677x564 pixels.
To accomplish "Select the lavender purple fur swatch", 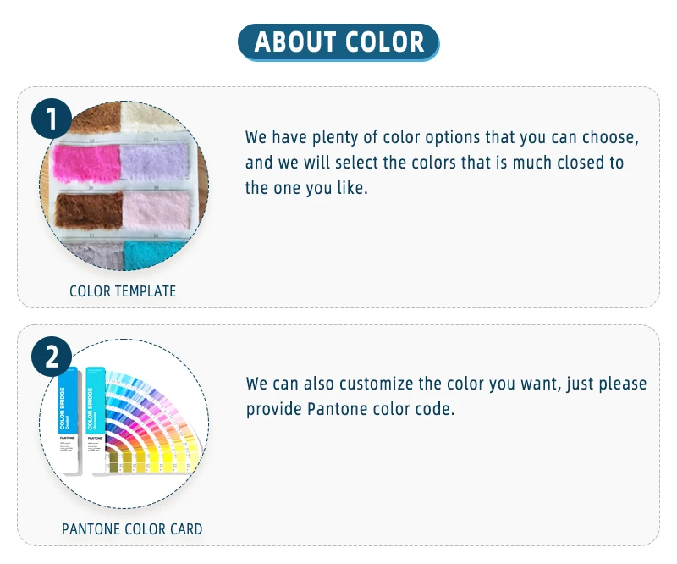I will pyautogui.click(x=156, y=161).
